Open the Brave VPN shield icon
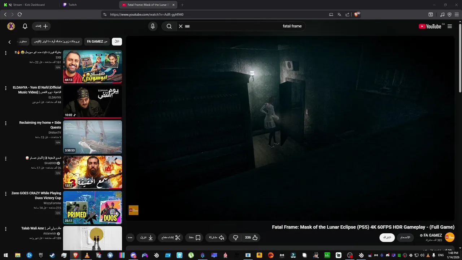The height and width of the screenshot is (260, 462). pyautogui.click(x=449, y=14)
